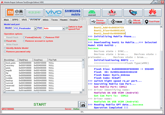Expand the Port dropdown list
Viewport: 165px width, 115px height.
(64, 28)
